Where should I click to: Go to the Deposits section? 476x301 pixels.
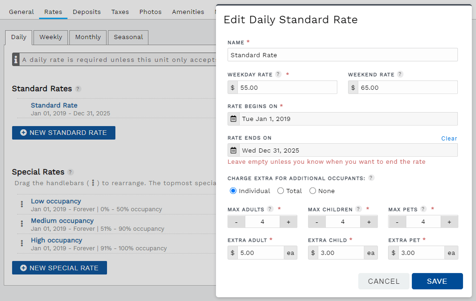(87, 12)
